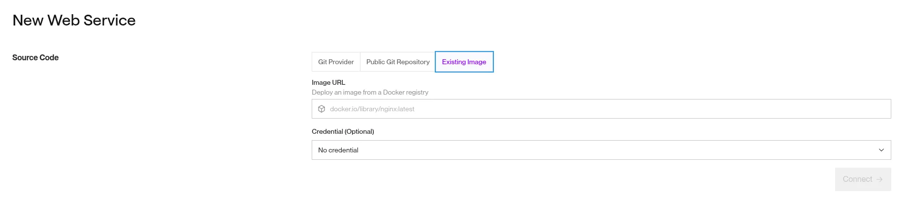Click the chevron icon of credential selector

coord(881,150)
